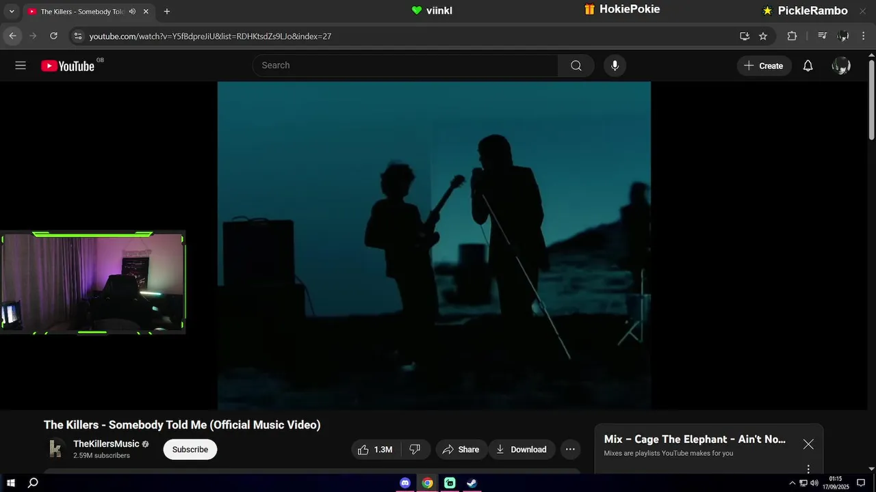Open the taskbar clock and date

[x=836, y=483]
